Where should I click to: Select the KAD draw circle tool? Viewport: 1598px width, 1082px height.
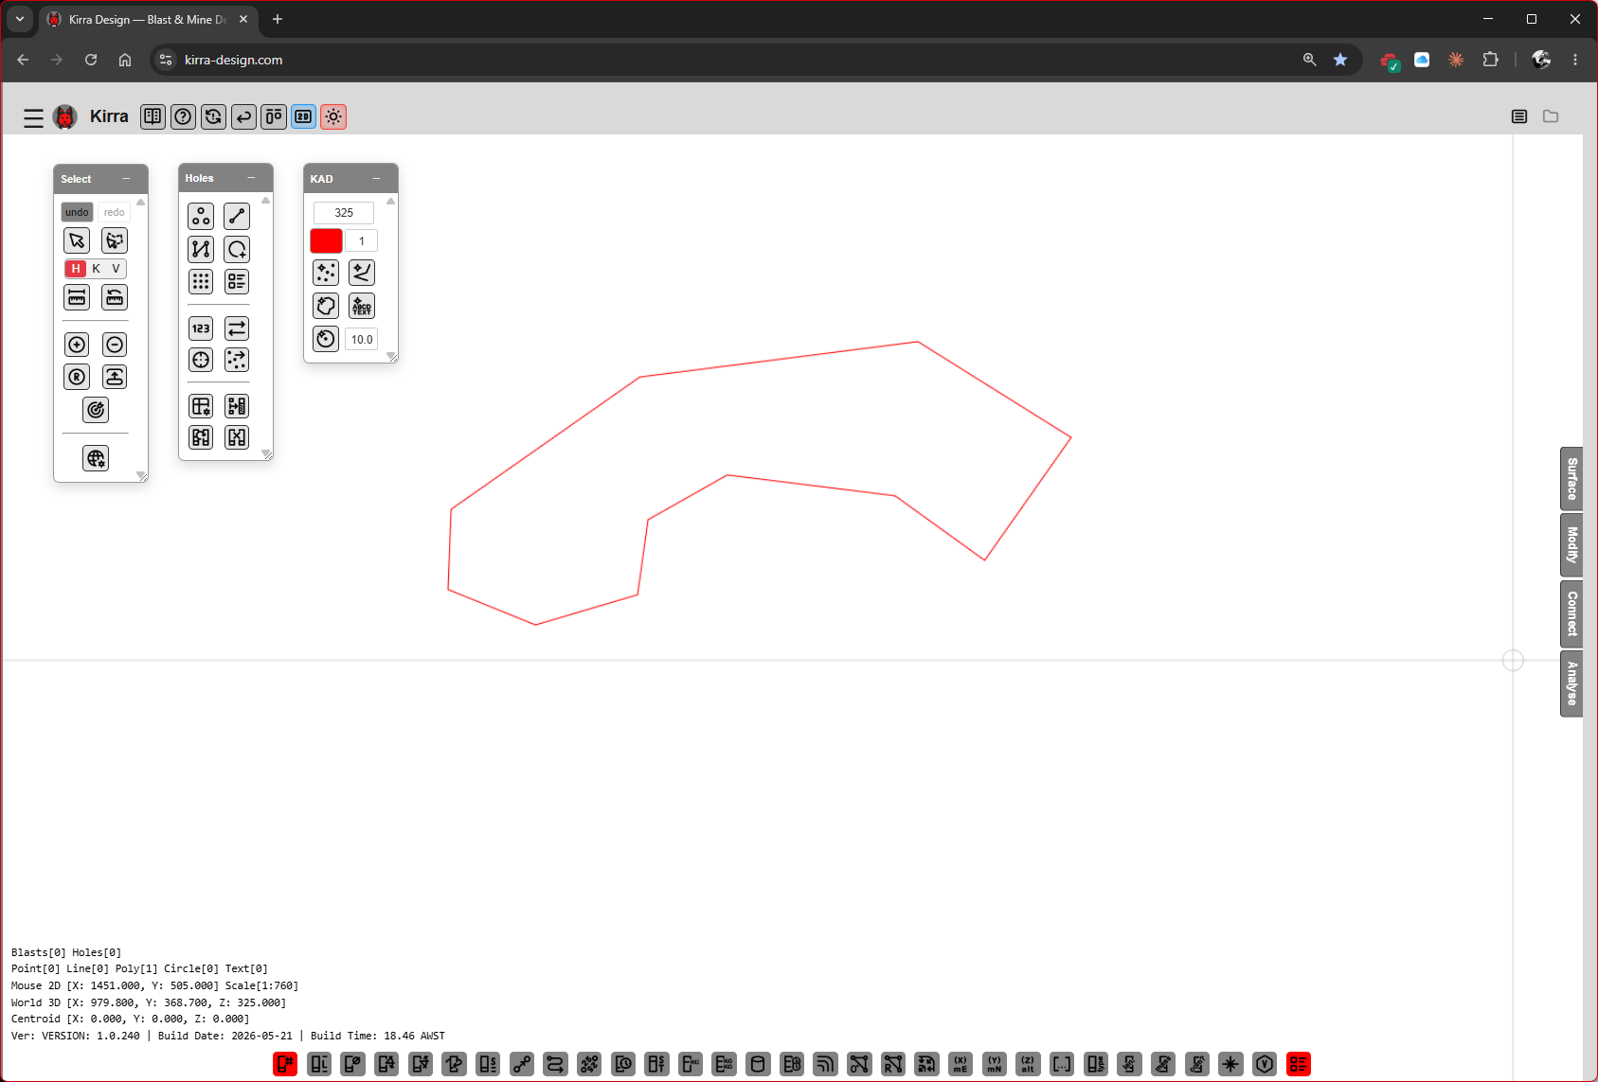coord(326,339)
